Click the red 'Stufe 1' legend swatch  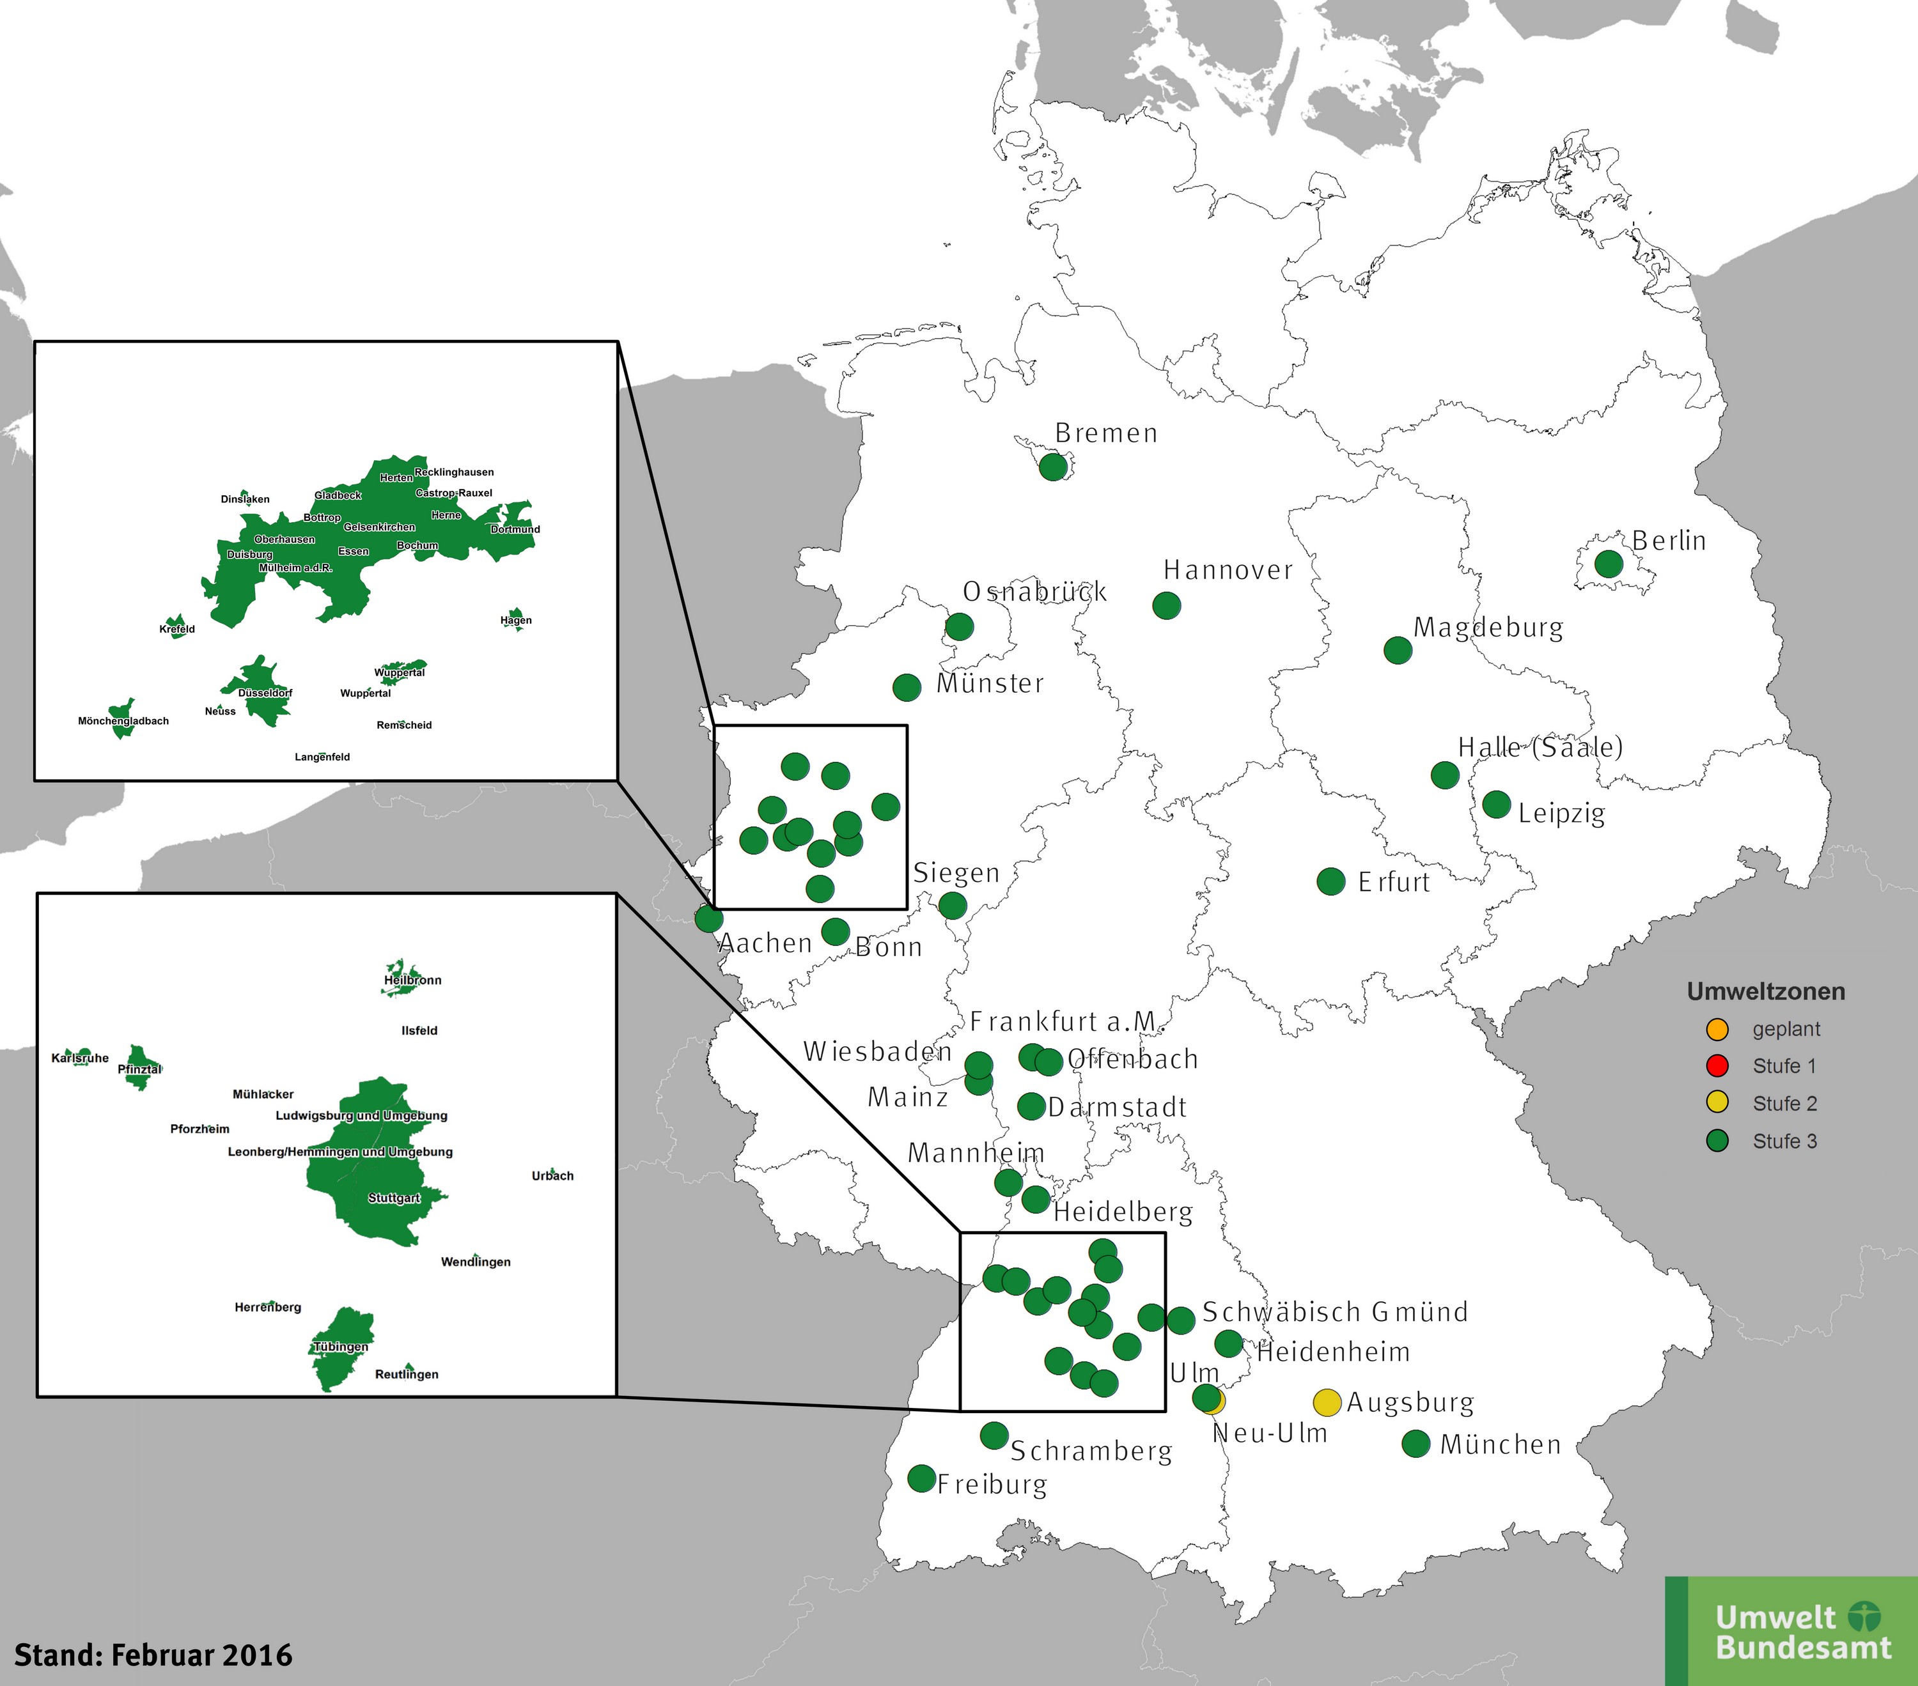point(1717,1066)
